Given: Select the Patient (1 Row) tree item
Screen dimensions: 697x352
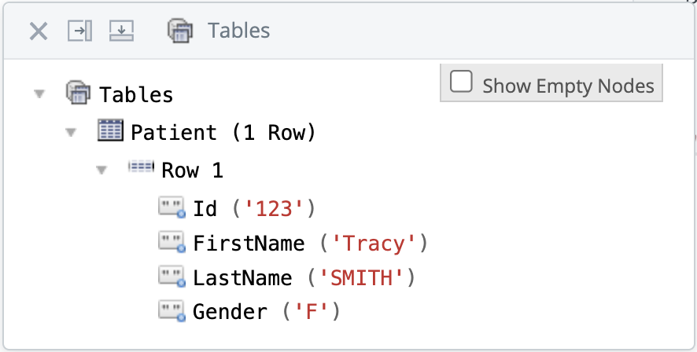Looking at the screenshot, I should (x=223, y=133).
